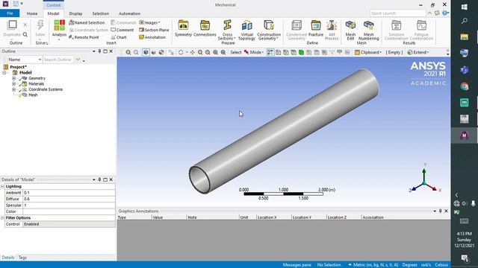Click the Fracture icon
Viewport: 478px width, 268px height.
coord(315,28)
